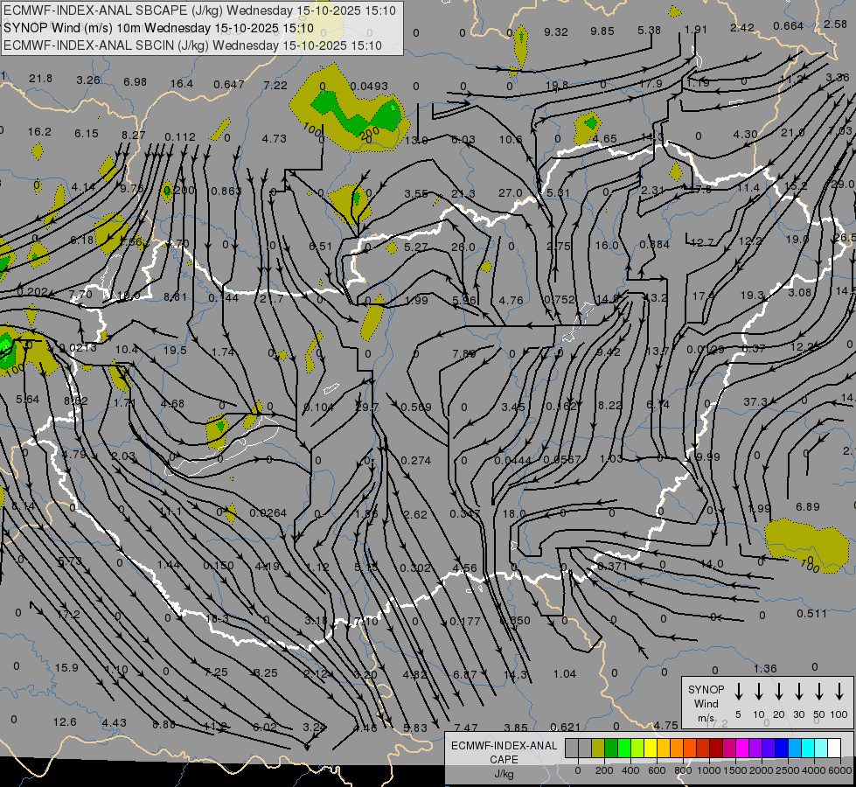Click the map value 0.371

click(x=612, y=567)
